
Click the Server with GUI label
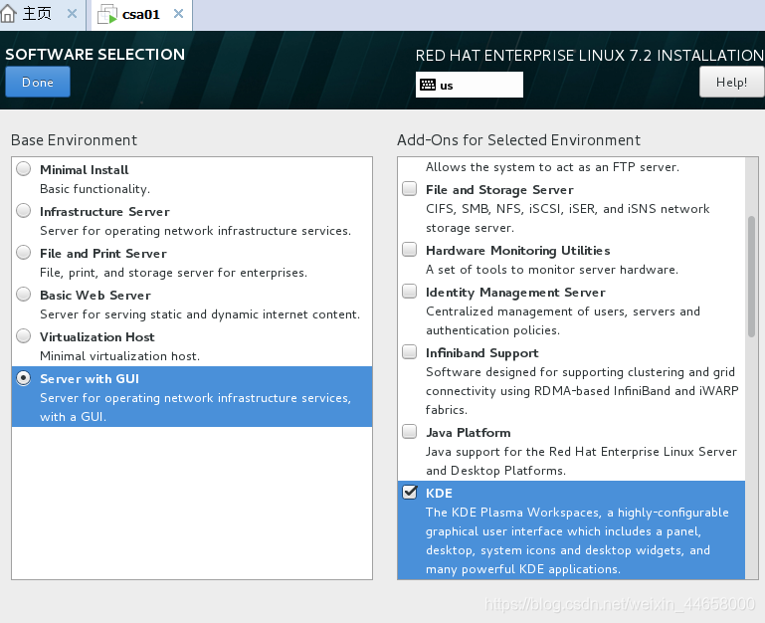tap(90, 379)
